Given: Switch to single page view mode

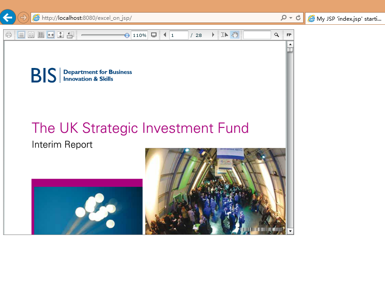Looking at the screenshot, I should (21, 35).
